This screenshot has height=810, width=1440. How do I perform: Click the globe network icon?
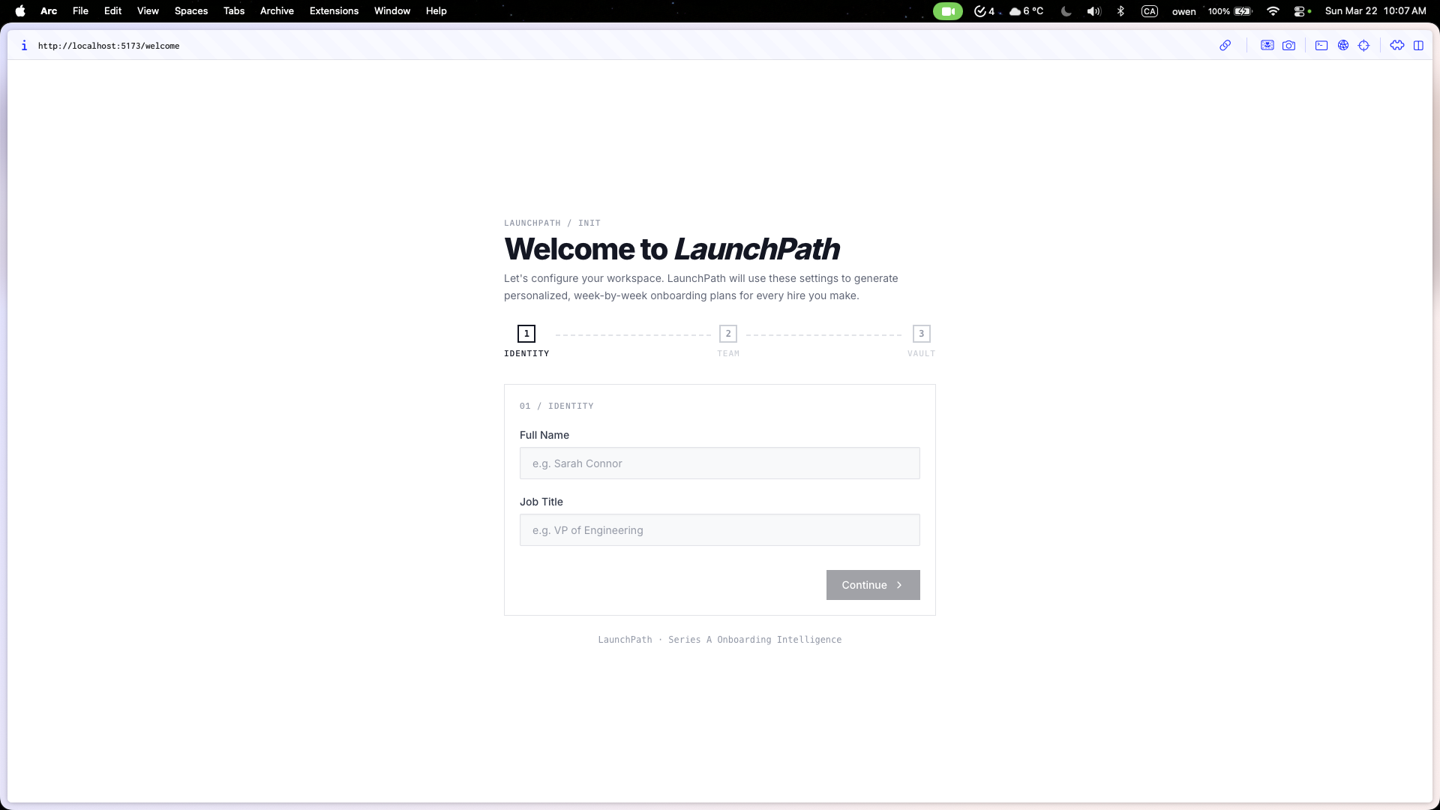pyautogui.click(x=1343, y=46)
